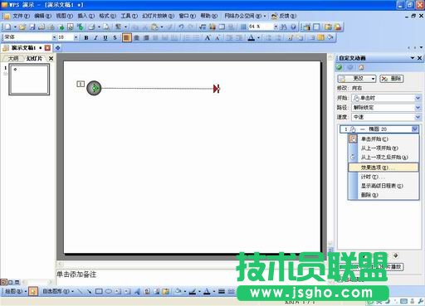
Task: Click the new tab icon beside 演示文稿1
Action: [x=58, y=48]
